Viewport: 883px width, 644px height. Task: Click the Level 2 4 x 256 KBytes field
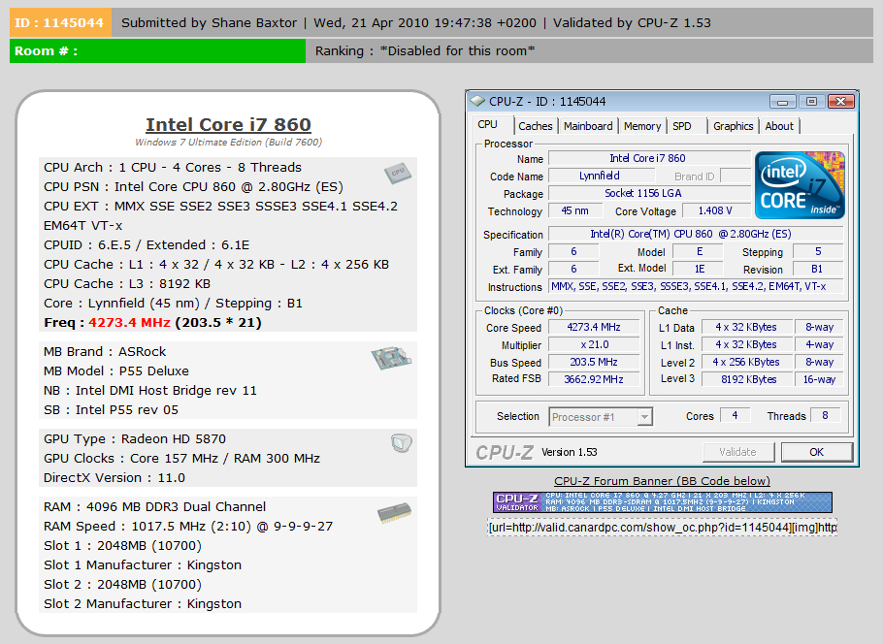[746, 362]
